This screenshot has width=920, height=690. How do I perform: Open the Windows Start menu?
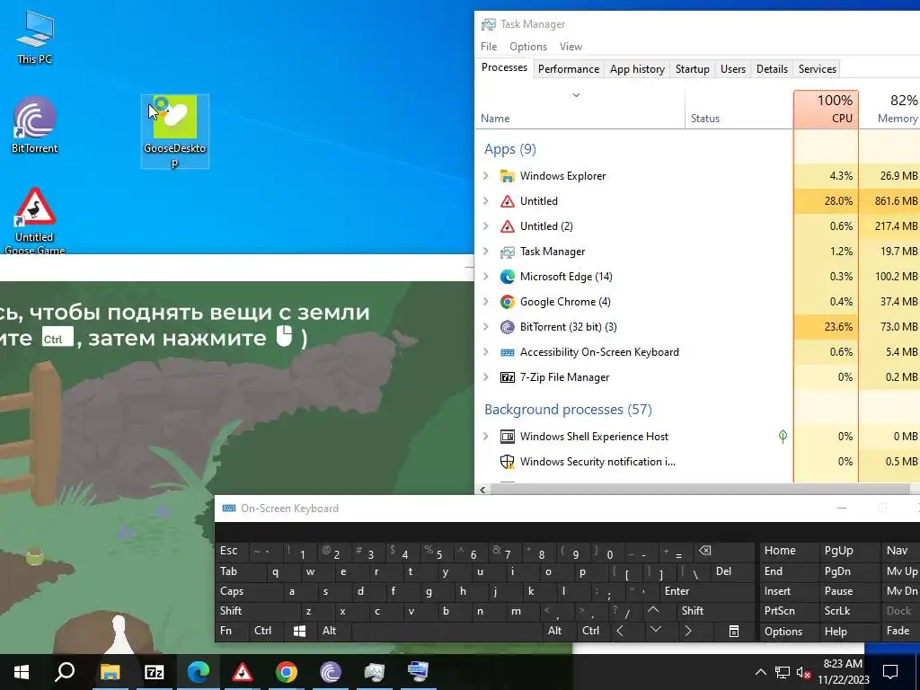(x=22, y=672)
